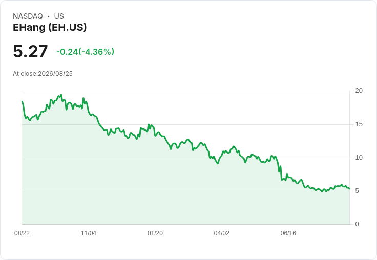Click the 0 price axis label
The width and height of the screenshot is (377, 260).
pos(357,224)
